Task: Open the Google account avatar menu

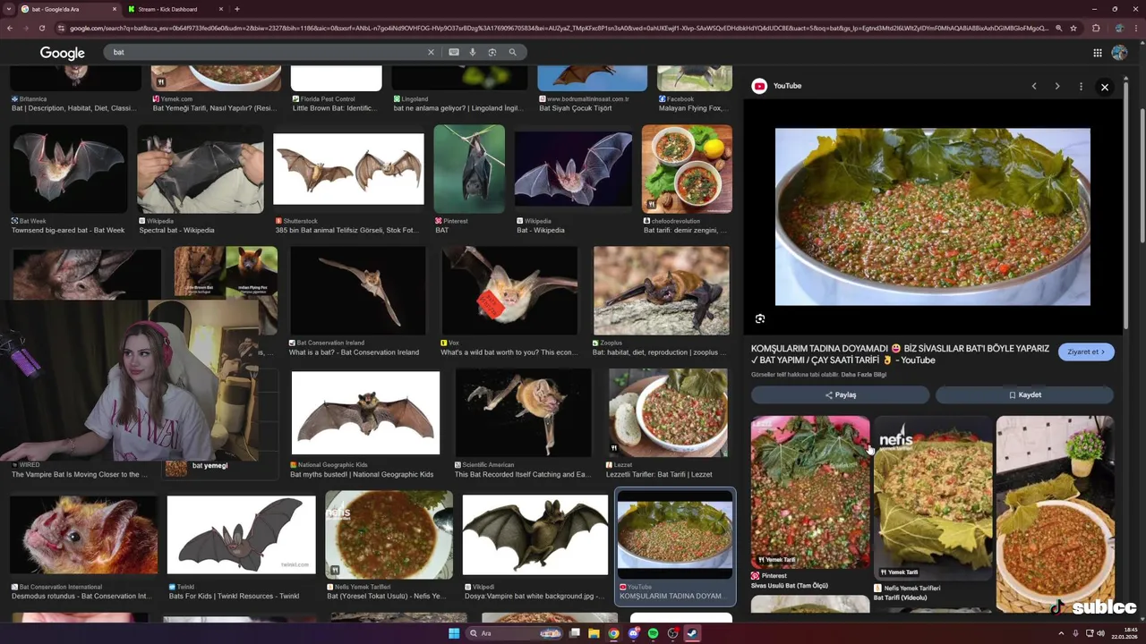Action: 1119,53
